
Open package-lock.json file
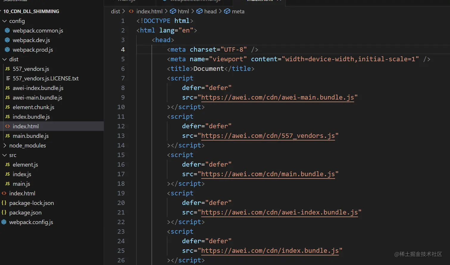[32, 203]
